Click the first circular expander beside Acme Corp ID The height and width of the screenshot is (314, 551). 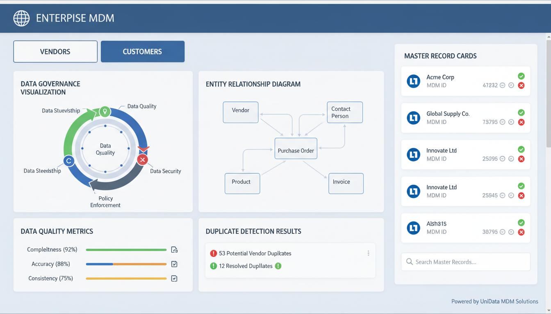click(x=503, y=85)
